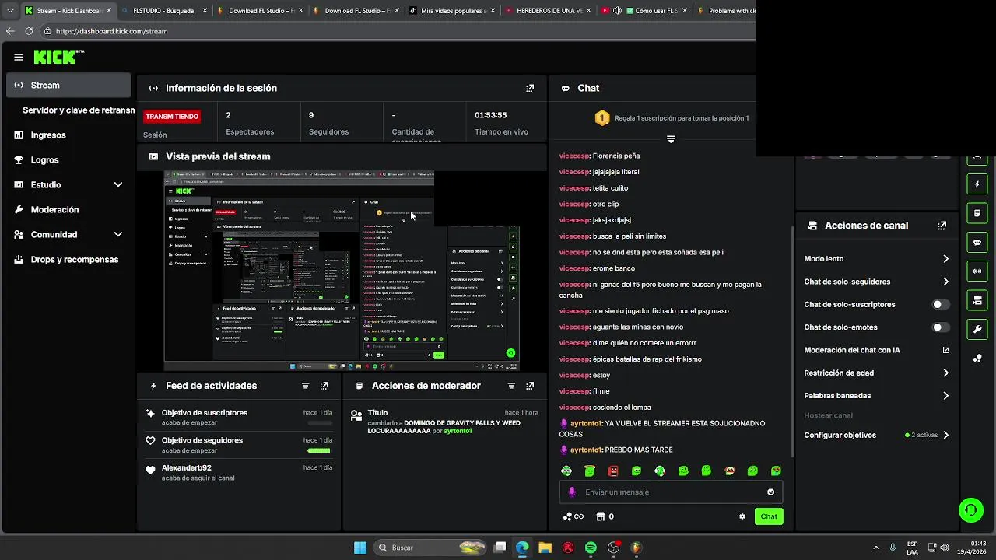996x560 pixels.
Task: Reload the browser page
Action: tap(29, 31)
